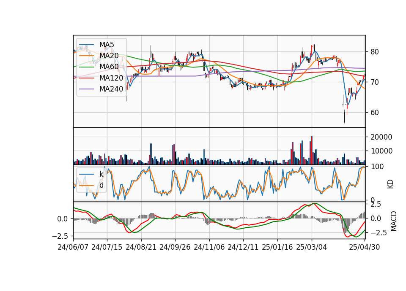
Task: Click the 10000 volume axis label
Action: [381, 151]
